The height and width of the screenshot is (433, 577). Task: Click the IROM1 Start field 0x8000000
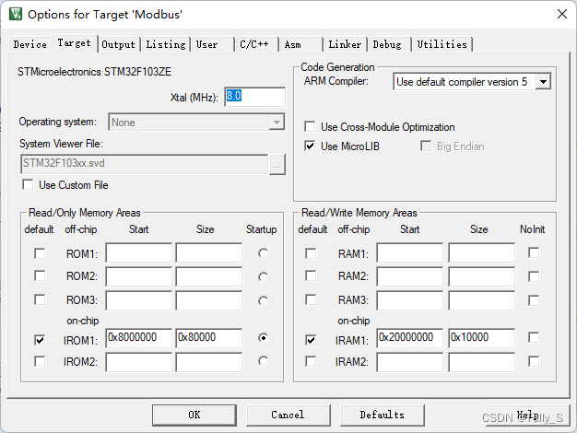[x=139, y=338]
